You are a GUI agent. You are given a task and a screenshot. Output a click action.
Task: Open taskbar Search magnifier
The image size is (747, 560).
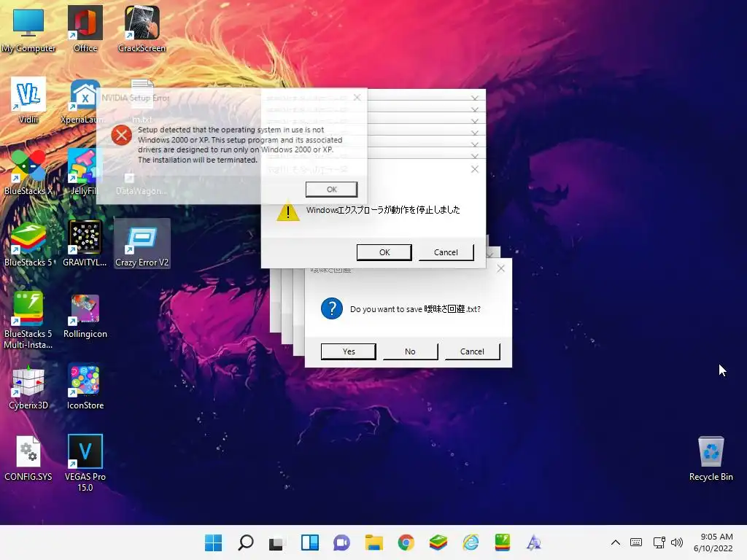click(245, 542)
